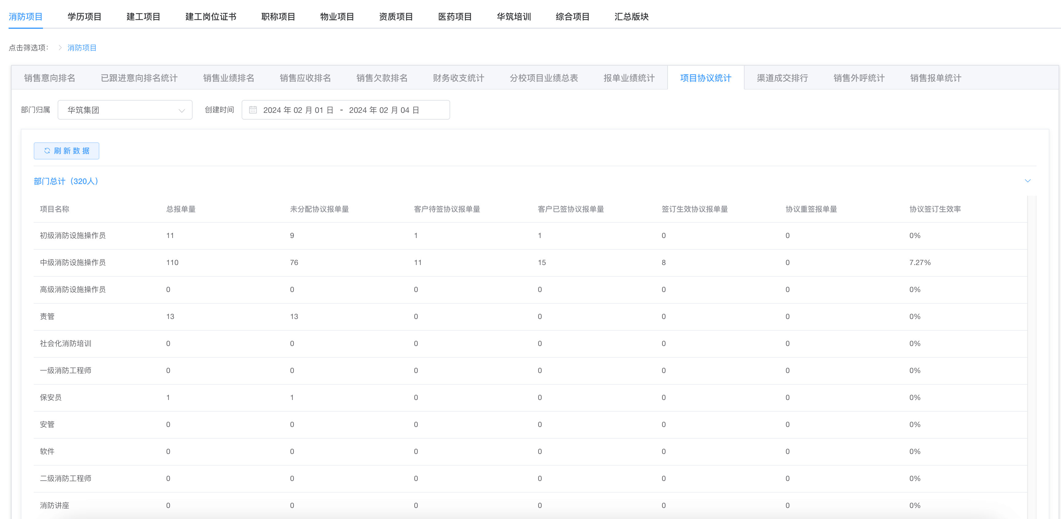Viewport: 1061px width, 519px height.
Task: Switch to the 学历项目 top tab
Action: tap(84, 17)
